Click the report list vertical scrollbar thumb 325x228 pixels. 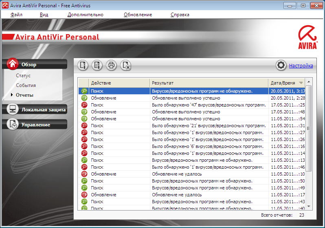tap(309, 128)
